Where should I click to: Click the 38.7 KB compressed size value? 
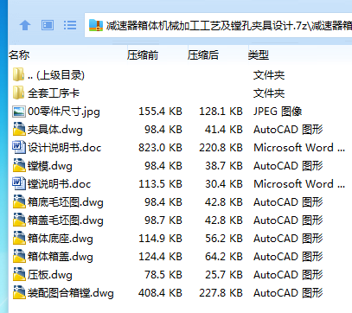[x=224, y=166]
